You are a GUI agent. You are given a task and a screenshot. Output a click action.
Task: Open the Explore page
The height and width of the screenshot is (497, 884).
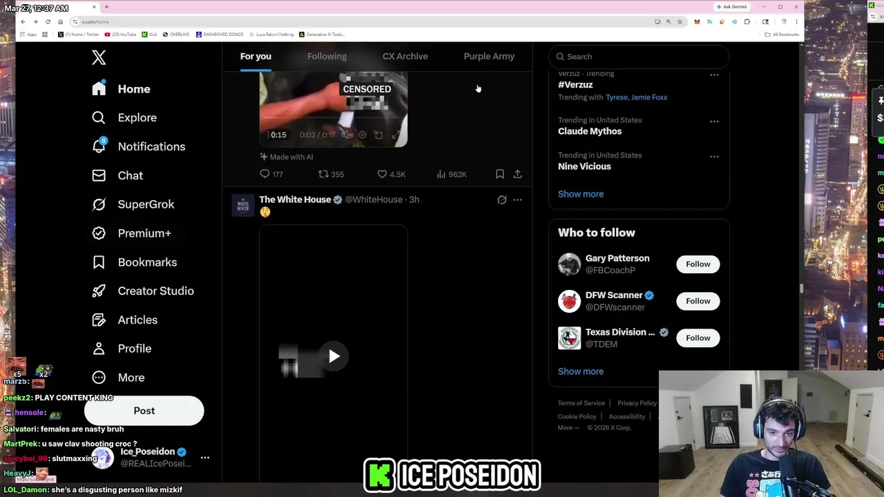coord(124,118)
